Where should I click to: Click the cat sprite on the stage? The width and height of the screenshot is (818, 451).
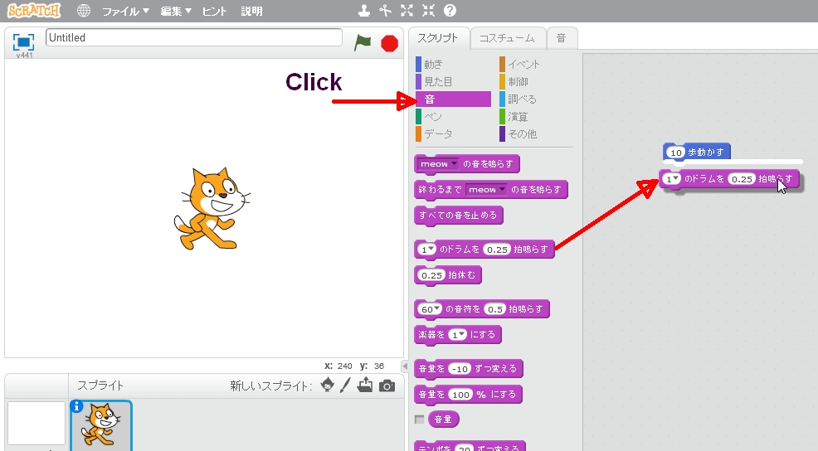[x=212, y=209]
